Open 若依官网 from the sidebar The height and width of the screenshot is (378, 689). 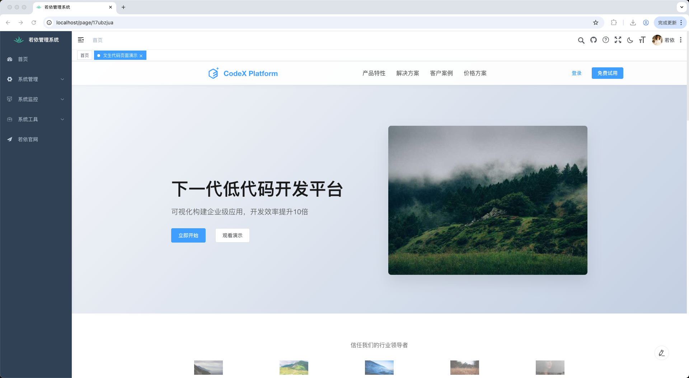point(27,139)
